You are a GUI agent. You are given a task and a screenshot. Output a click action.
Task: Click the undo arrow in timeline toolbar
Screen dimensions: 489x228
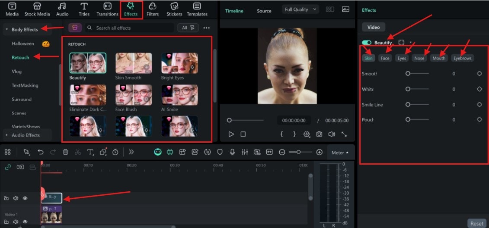click(40, 152)
